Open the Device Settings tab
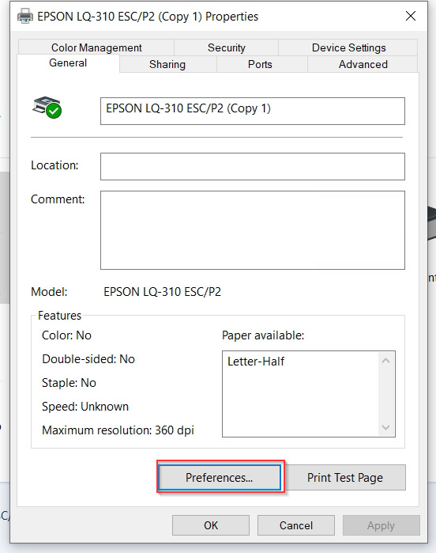The image size is (436, 553). pos(348,47)
